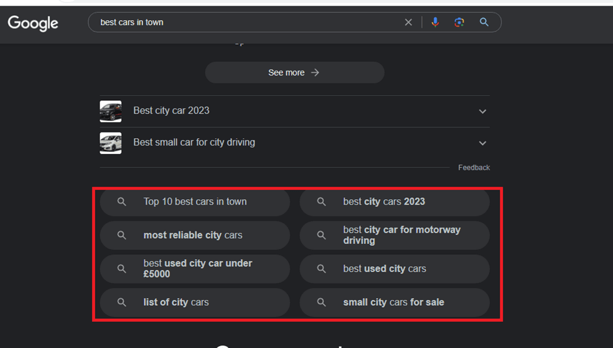This screenshot has height=348, width=613.
Task: Open the Feedback link
Action: pyautogui.click(x=474, y=168)
